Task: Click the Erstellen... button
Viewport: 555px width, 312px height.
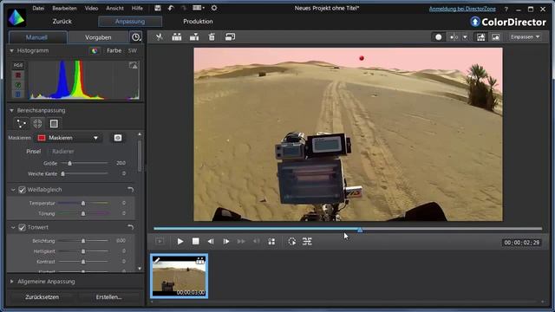Action: pyautogui.click(x=108, y=296)
